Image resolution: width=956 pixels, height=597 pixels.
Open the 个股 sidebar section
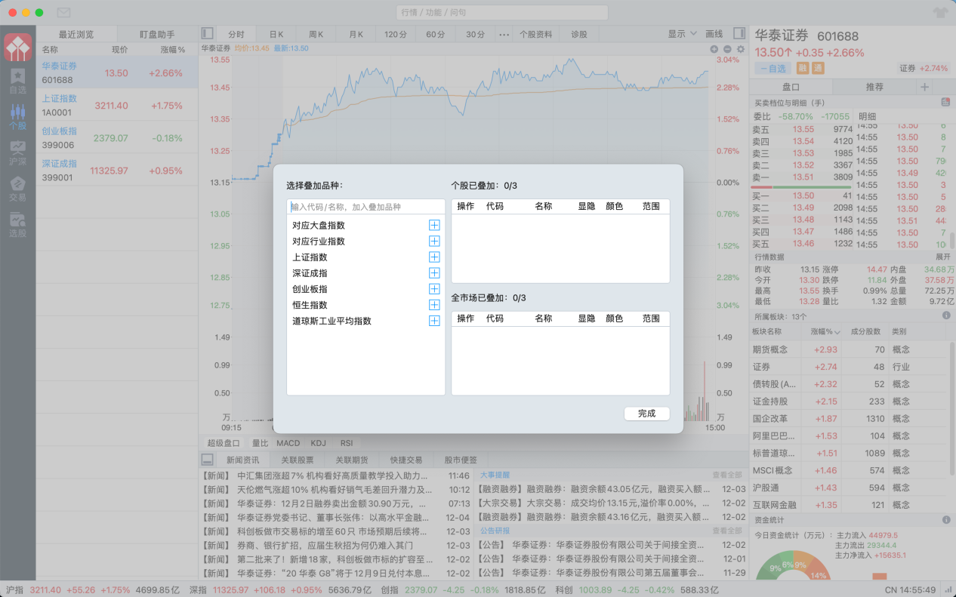pos(17,118)
